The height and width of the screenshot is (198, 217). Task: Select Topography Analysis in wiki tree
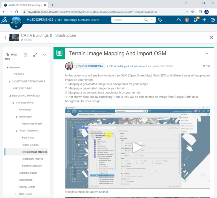(x=33, y=159)
